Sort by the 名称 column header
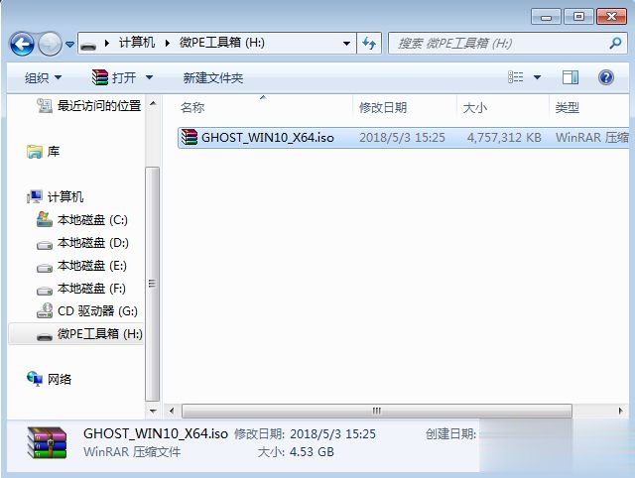 192,108
